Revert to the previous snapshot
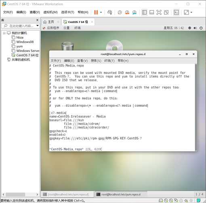 coord(127,13)
